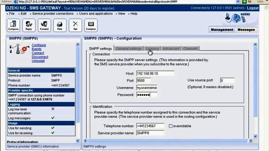Click left panel scroll down arrow
269x151 pixels.
click(x=77, y=141)
